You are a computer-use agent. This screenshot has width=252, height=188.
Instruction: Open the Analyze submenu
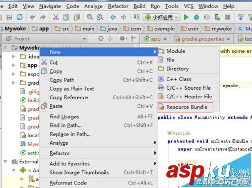[98, 143]
